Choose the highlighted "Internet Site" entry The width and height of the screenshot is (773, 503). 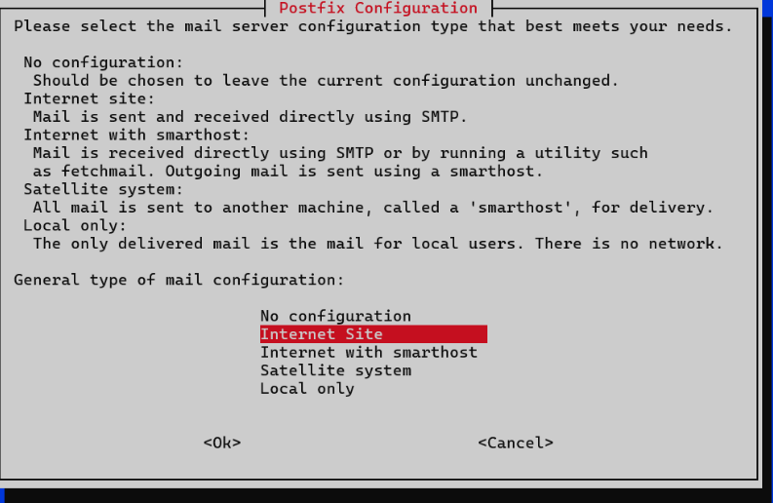click(x=373, y=333)
